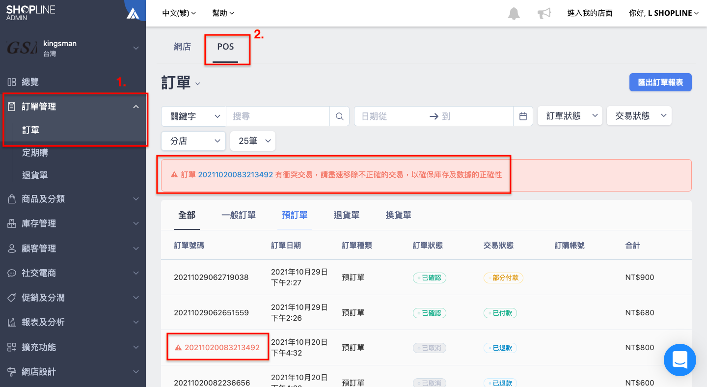707x387 pixels.
Task: Select the 一般訂單 tab
Action: (x=239, y=215)
